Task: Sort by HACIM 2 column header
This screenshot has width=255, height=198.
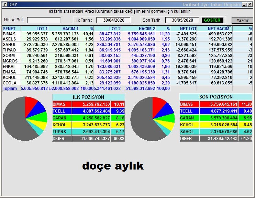Action: 138,28
